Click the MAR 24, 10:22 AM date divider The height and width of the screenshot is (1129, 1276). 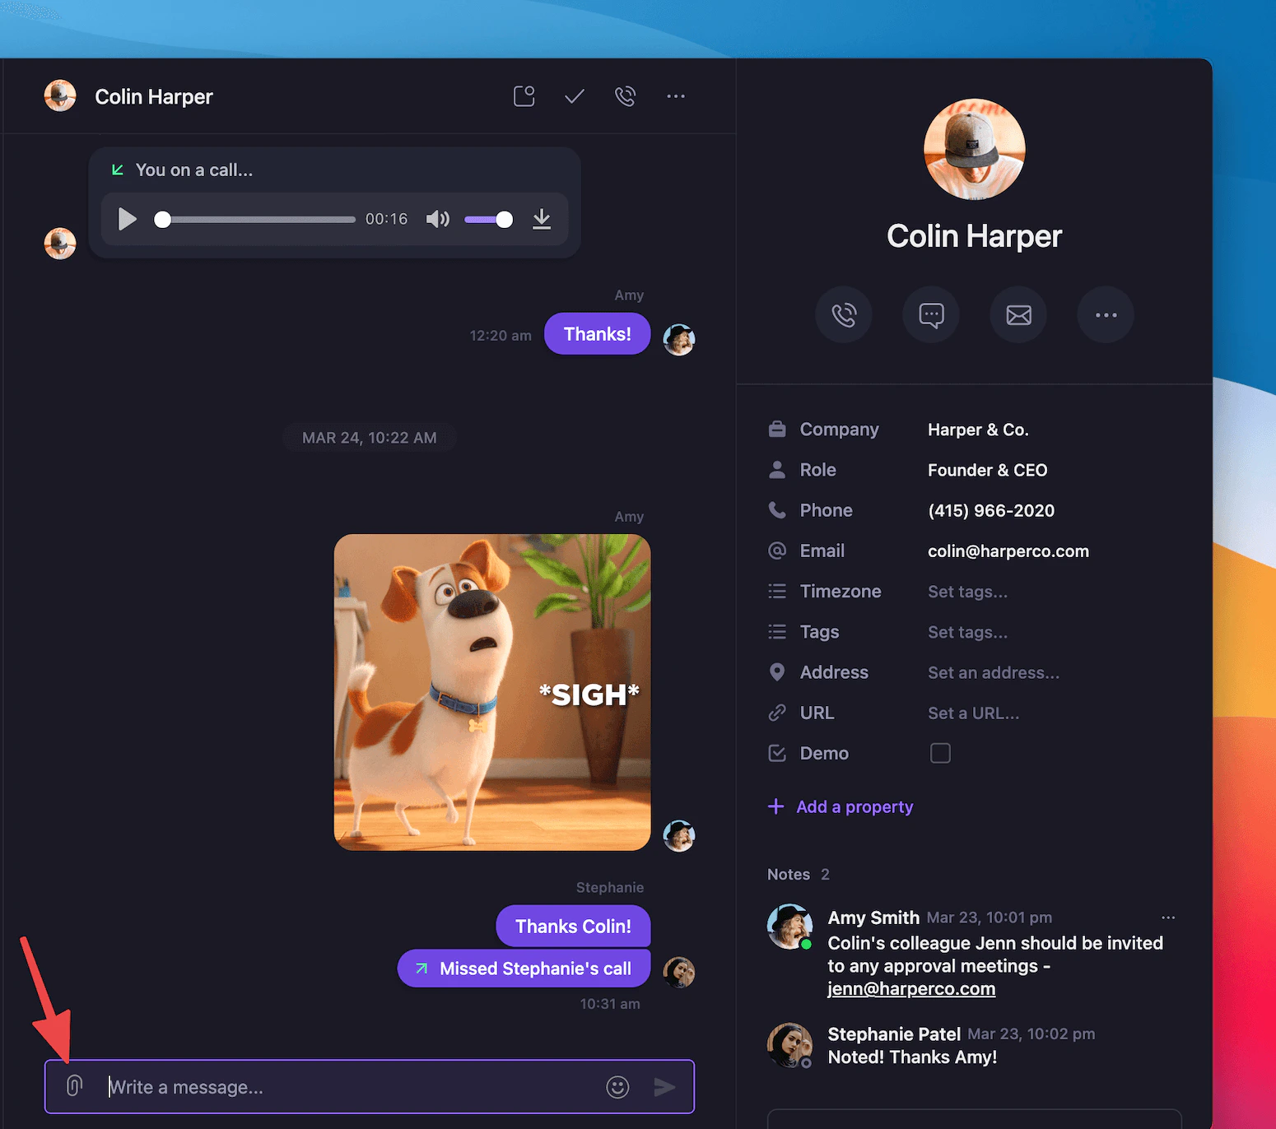(369, 438)
